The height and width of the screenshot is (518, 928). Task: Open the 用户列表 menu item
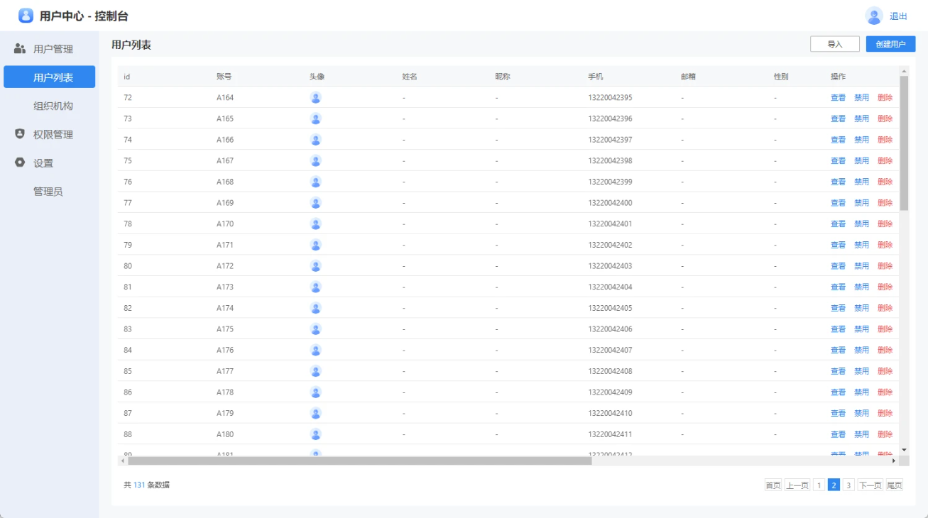[49, 77]
